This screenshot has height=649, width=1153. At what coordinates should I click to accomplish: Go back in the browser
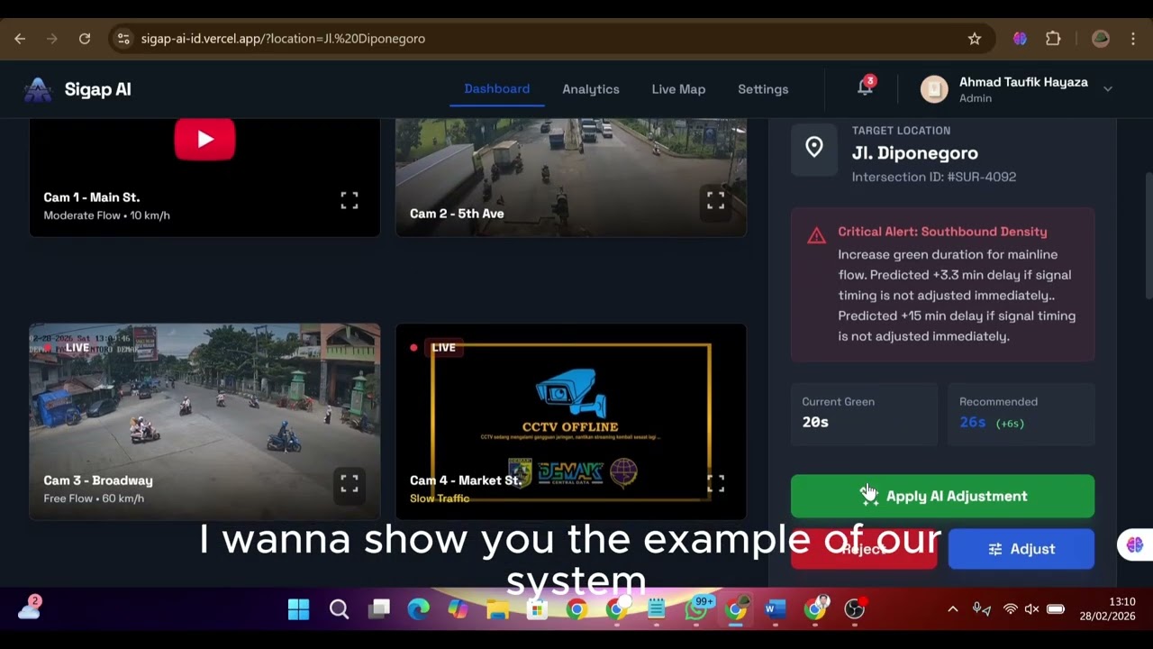[x=20, y=39]
